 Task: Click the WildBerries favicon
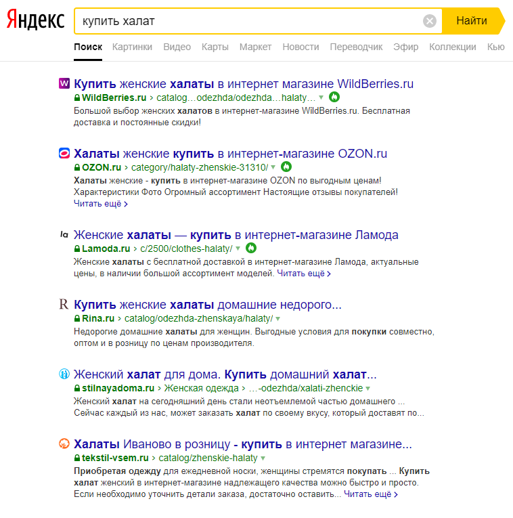coord(64,83)
